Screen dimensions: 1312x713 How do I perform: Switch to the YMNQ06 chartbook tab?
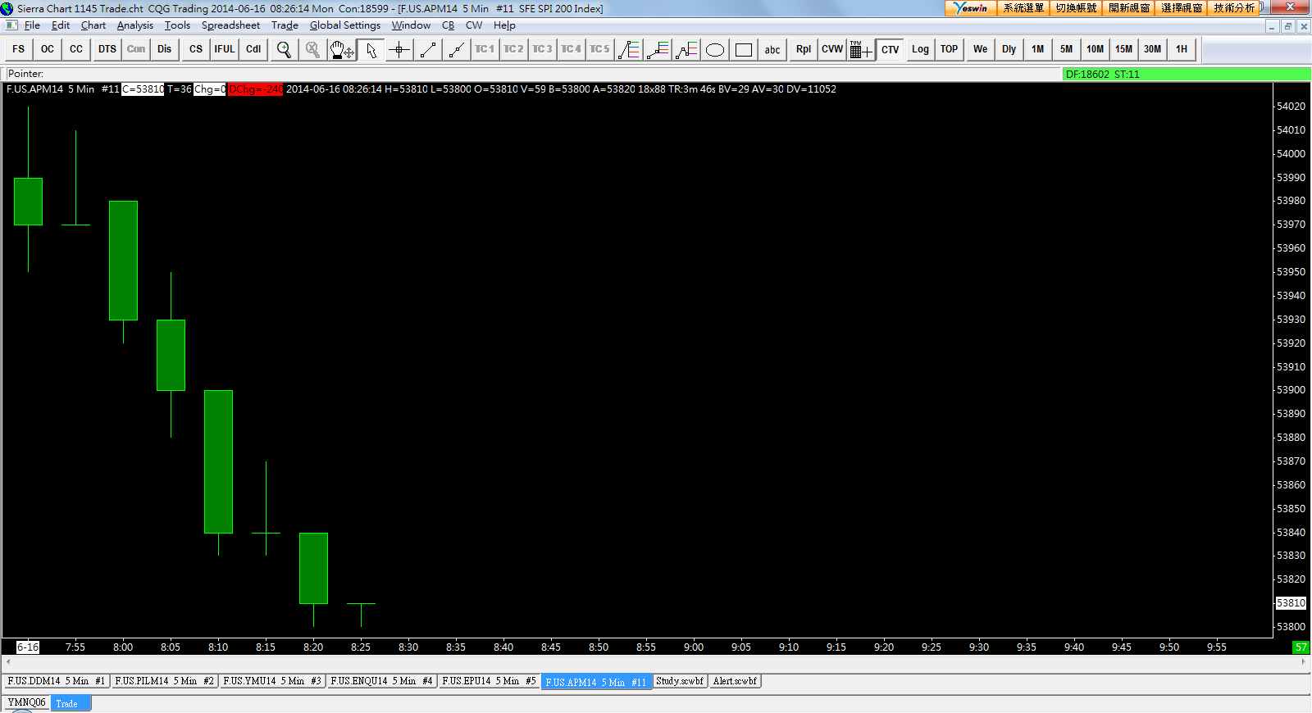click(27, 702)
